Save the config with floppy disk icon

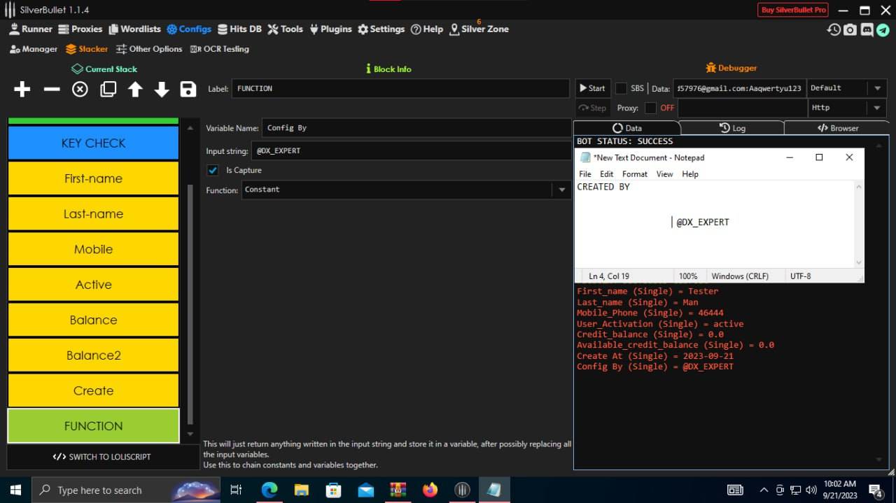point(188,89)
